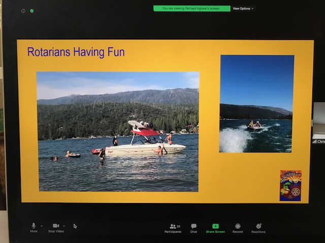Open the Chat panel
The image size is (325, 243).
click(193, 228)
